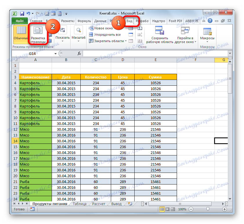
Task: Click cell E4 with value 10526
Action: click(156, 83)
